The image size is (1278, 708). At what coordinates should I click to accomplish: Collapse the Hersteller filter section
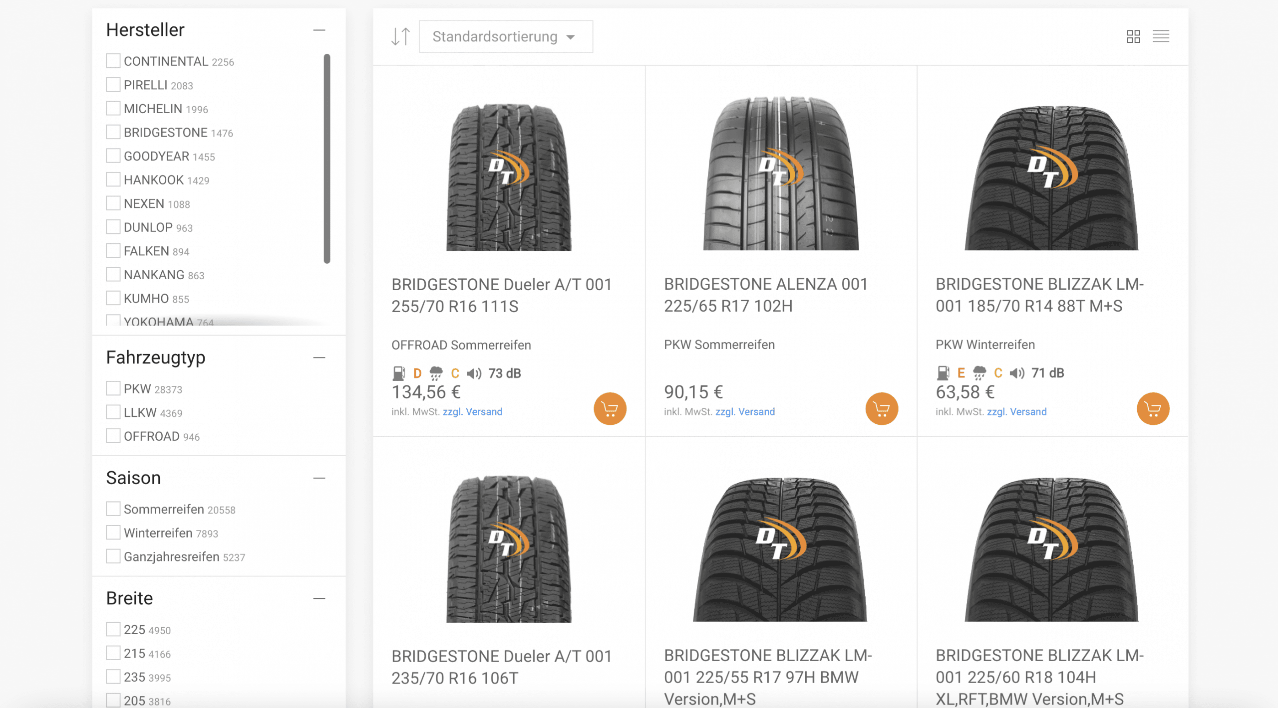click(319, 30)
